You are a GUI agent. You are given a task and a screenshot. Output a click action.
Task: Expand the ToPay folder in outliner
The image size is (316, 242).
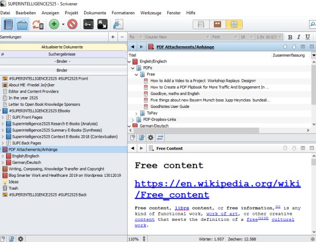pyautogui.click(x=136, y=113)
